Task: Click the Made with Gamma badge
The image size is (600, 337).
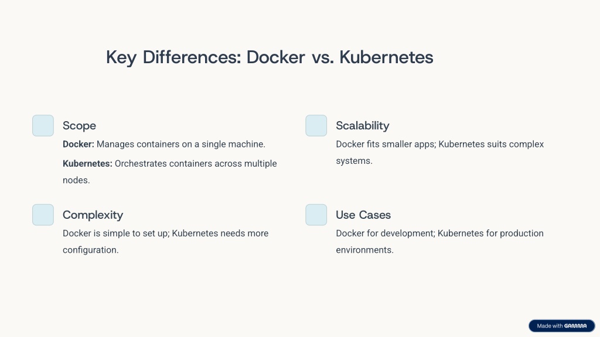Action: 561,326
